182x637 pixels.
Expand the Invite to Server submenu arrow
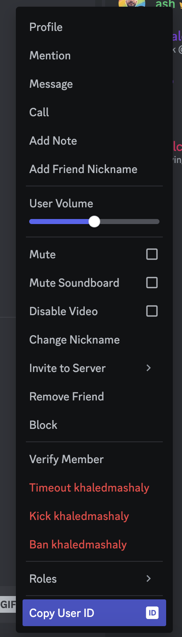(149, 368)
